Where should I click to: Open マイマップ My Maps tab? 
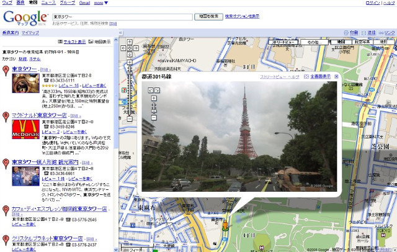coord(30,33)
